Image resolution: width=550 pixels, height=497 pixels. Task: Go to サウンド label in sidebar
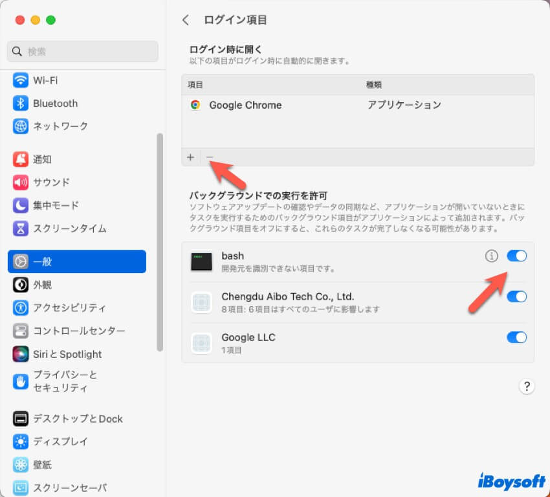(51, 182)
